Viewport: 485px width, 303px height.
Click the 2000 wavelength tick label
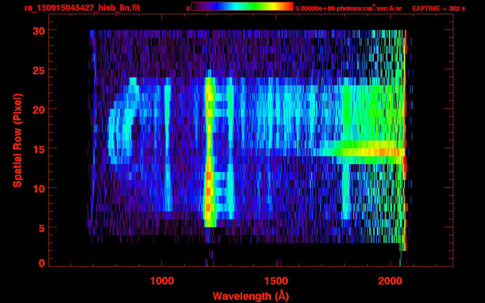pos(390,281)
